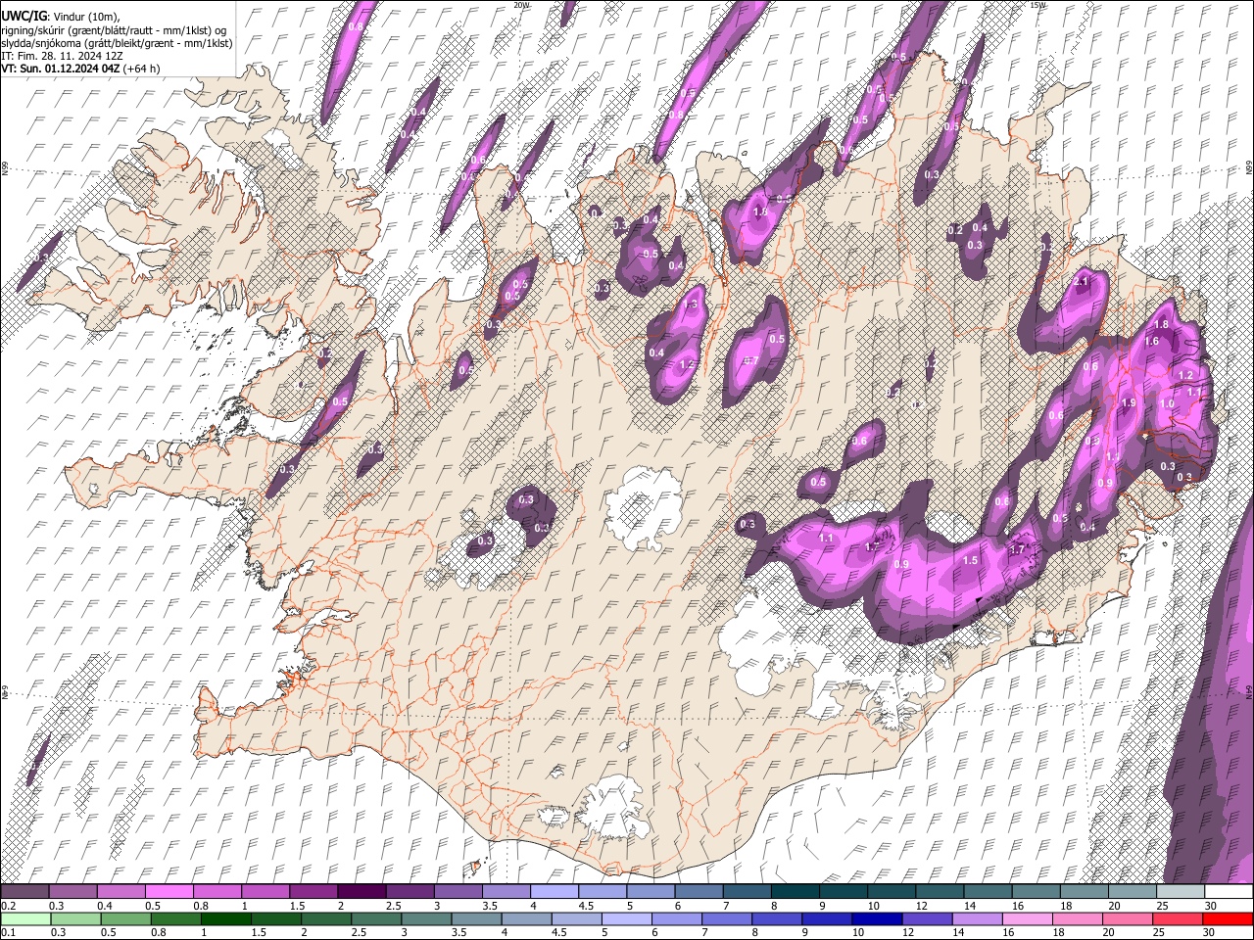1254x940 pixels.
Task: Click the 0.2 label in snow legend
Action: point(8,906)
